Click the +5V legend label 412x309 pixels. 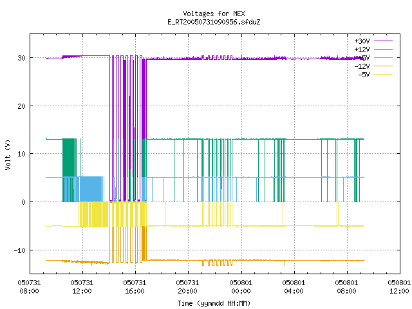point(364,58)
